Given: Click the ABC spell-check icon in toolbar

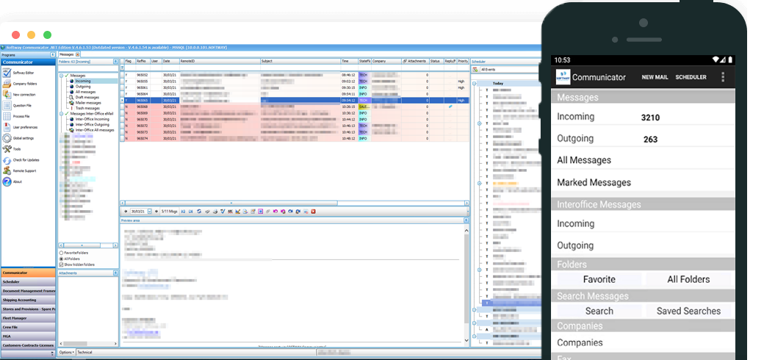Looking at the screenshot, I should point(230,212).
